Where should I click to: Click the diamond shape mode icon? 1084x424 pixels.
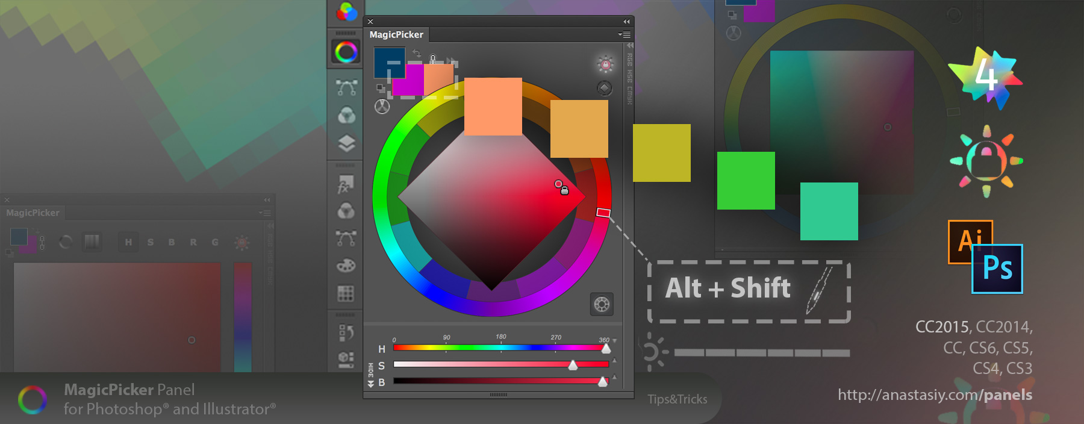(604, 89)
